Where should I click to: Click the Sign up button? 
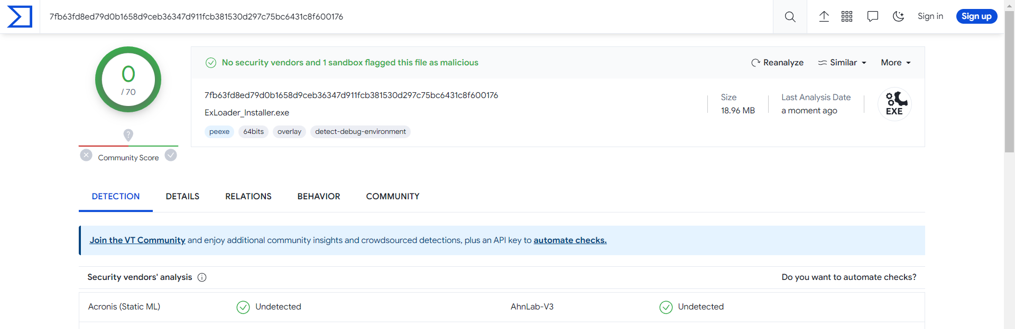(976, 16)
